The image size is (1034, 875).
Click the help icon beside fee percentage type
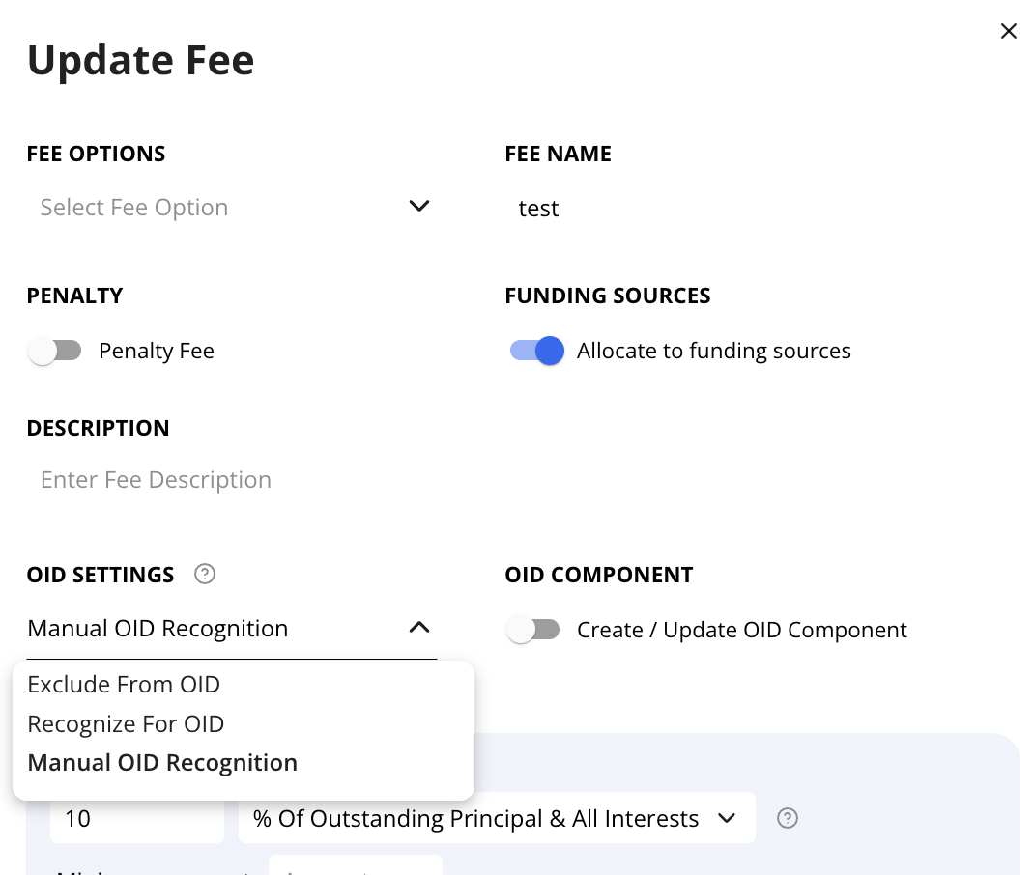pyautogui.click(x=788, y=818)
